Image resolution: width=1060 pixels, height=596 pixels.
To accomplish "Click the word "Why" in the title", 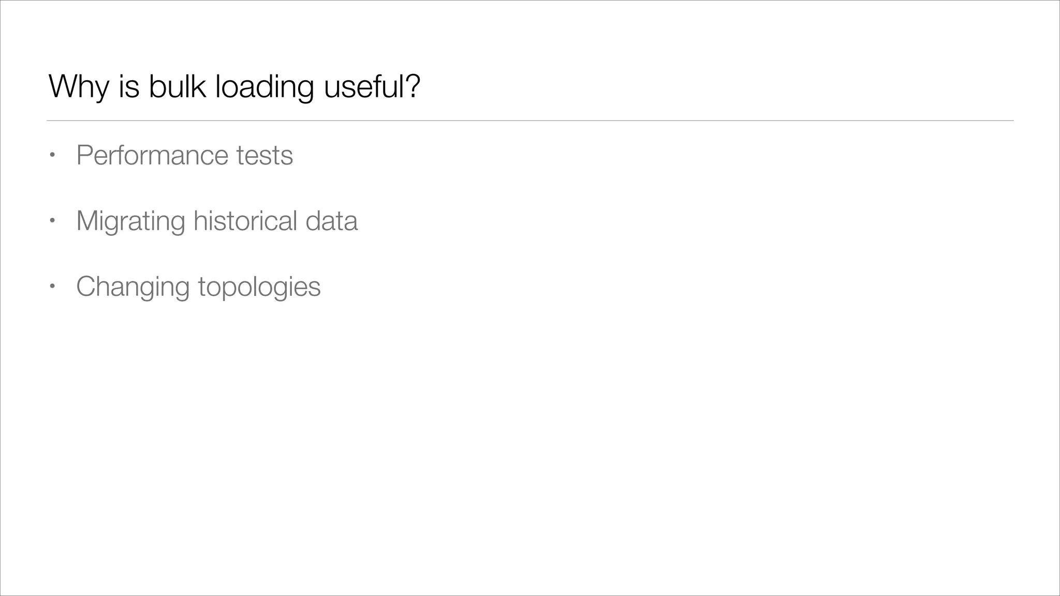I will click(x=78, y=86).
